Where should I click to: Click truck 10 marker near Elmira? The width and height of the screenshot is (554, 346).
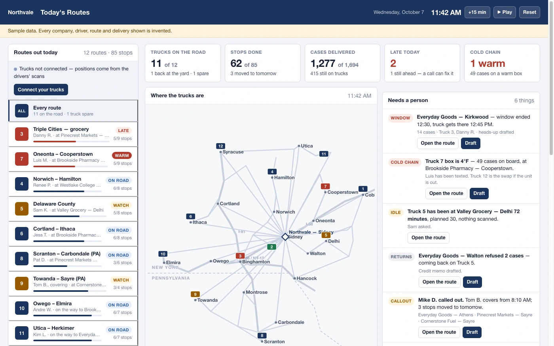click(x=163, y=254)
